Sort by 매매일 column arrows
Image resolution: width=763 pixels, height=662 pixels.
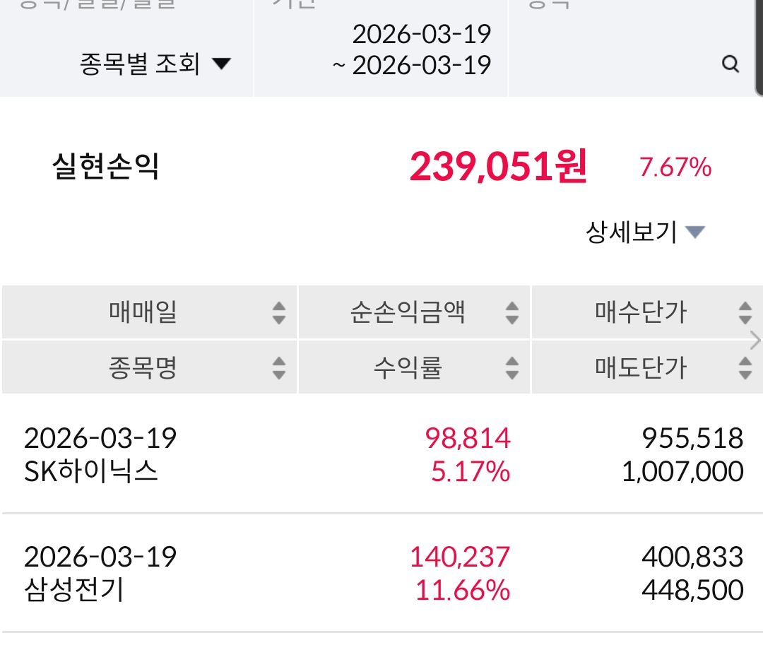(279, 312)
